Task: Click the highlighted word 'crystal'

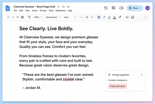Action: pyautogui.click(x=68, y=79)
